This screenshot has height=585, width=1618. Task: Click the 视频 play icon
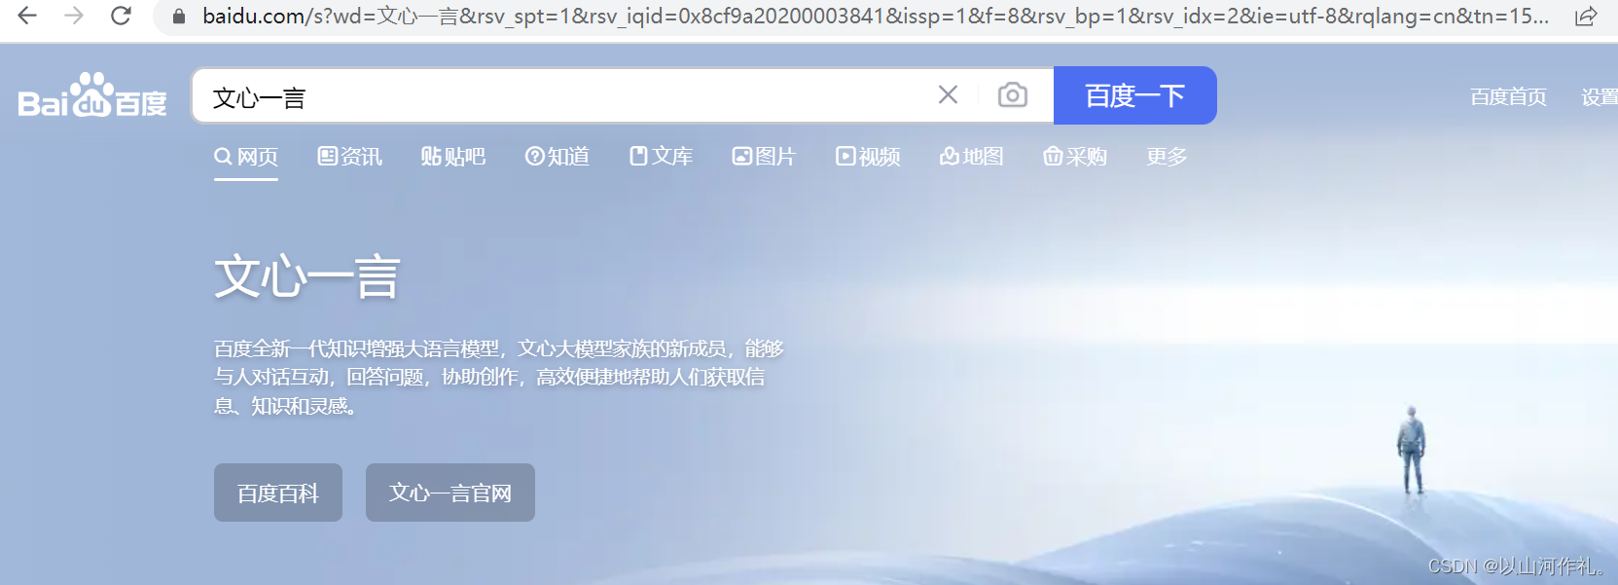(845, 156)
